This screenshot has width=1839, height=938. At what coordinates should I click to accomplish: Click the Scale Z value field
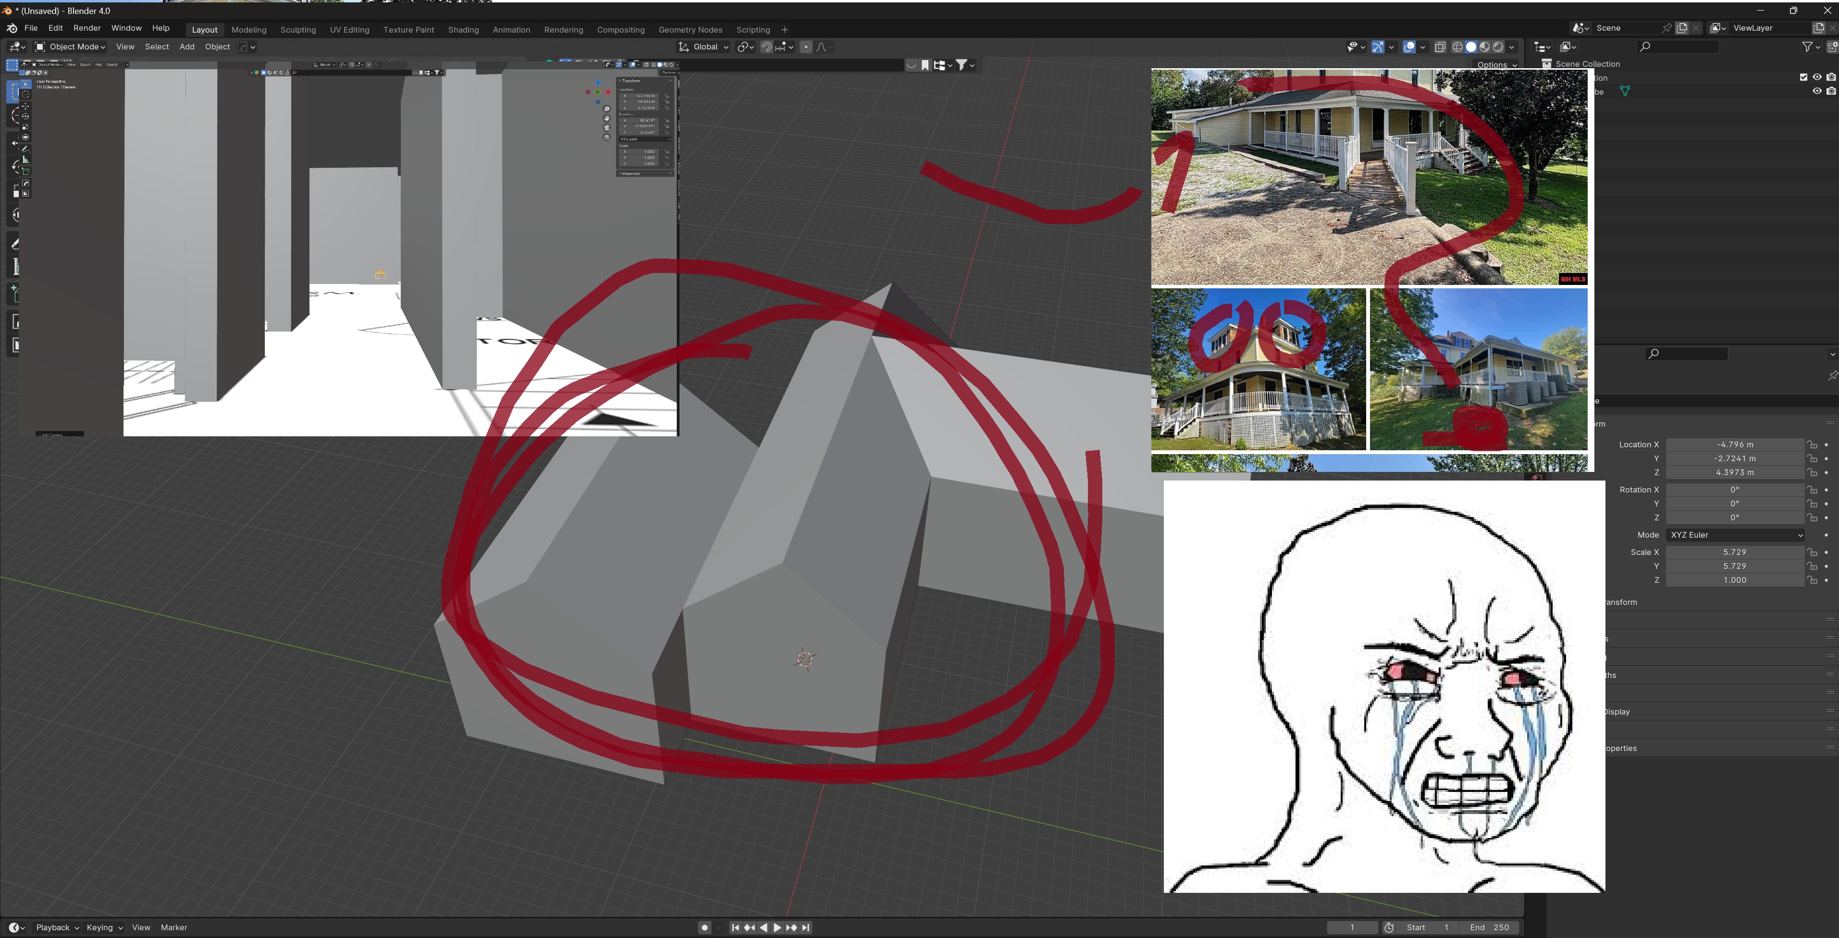[x=1735, y=580]
